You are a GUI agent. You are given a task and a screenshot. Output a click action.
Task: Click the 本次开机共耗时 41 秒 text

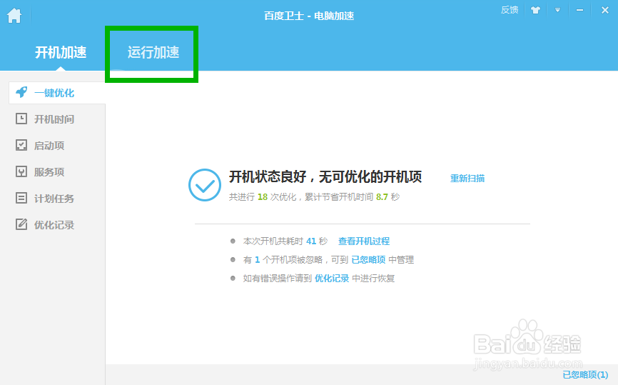(x=285, y=241)
